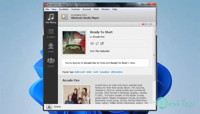The image size is (200, 114).
Task: Click the Windows Media Player icon
Action: [x=64, y=17]
